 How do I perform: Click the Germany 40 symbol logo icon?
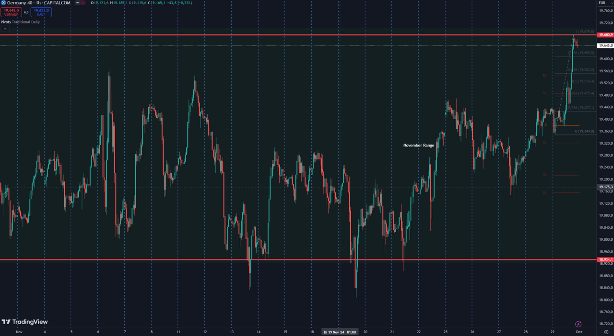[x=3, y=3]
